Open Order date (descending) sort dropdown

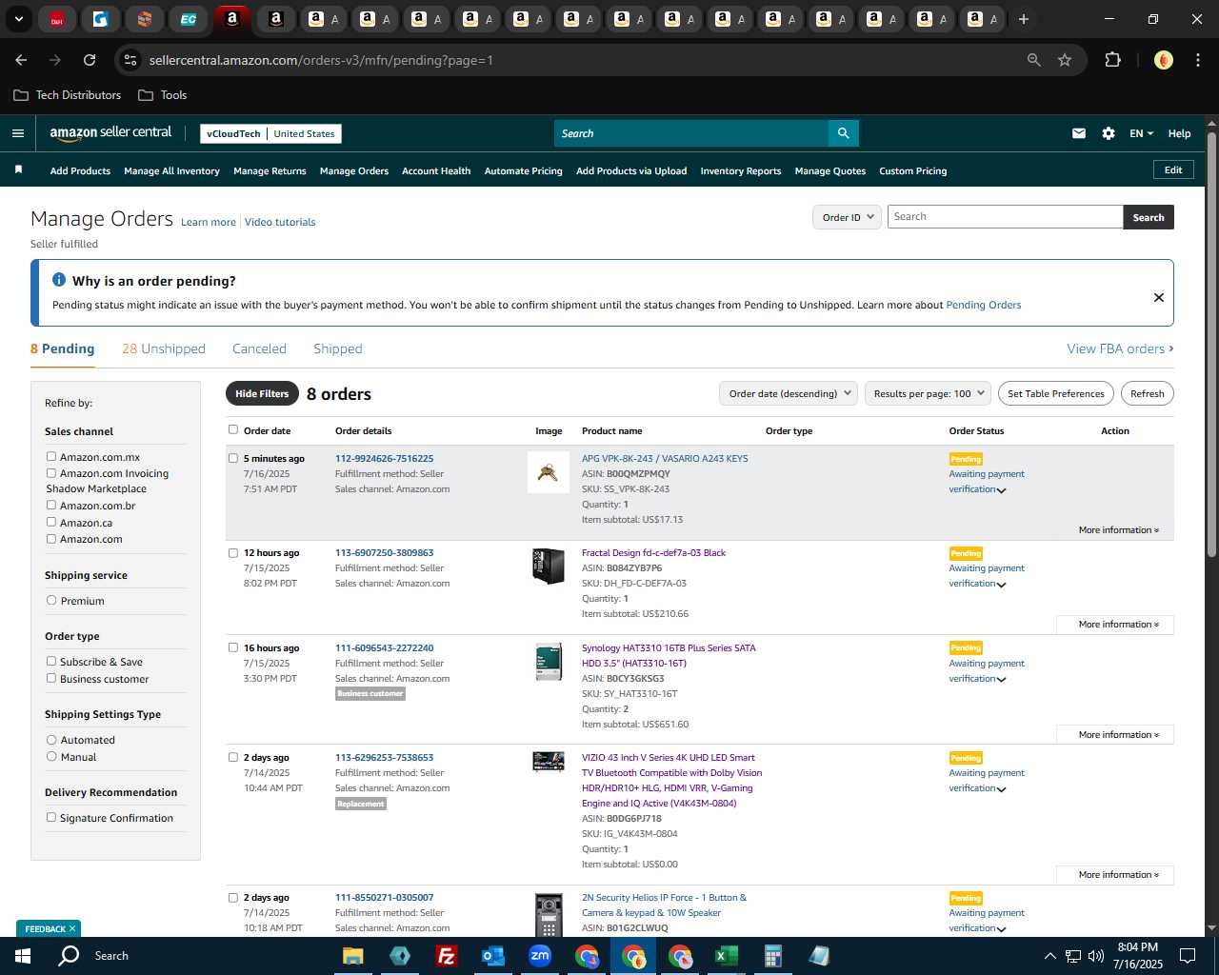point(789,393)
